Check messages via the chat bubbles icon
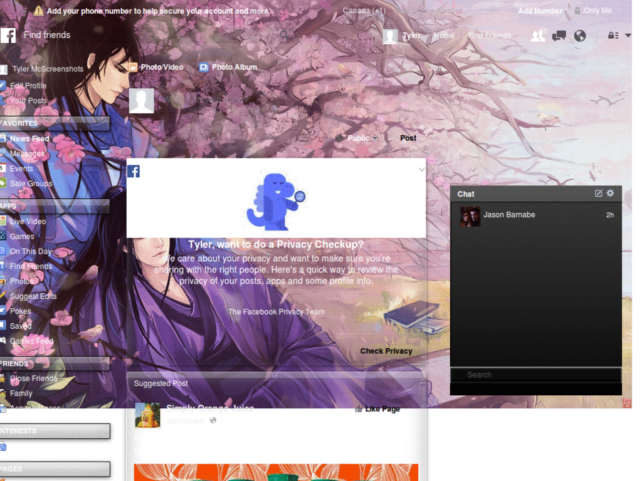The width and height of the screenshot is (642, 481). (558, 36)
